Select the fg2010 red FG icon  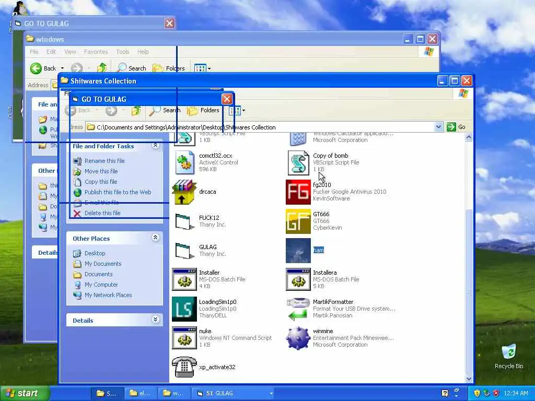pos(298,192)
